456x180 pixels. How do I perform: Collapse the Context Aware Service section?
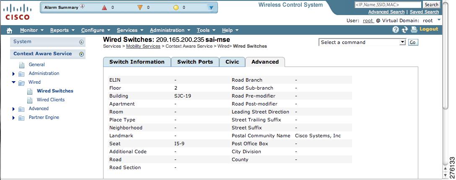point(81,54)
